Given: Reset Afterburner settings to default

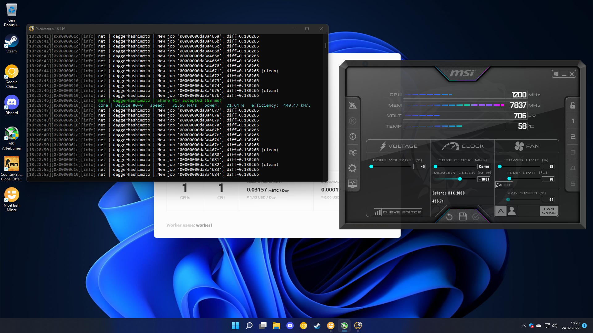Looking at the screenshot, I should [449, 217].
